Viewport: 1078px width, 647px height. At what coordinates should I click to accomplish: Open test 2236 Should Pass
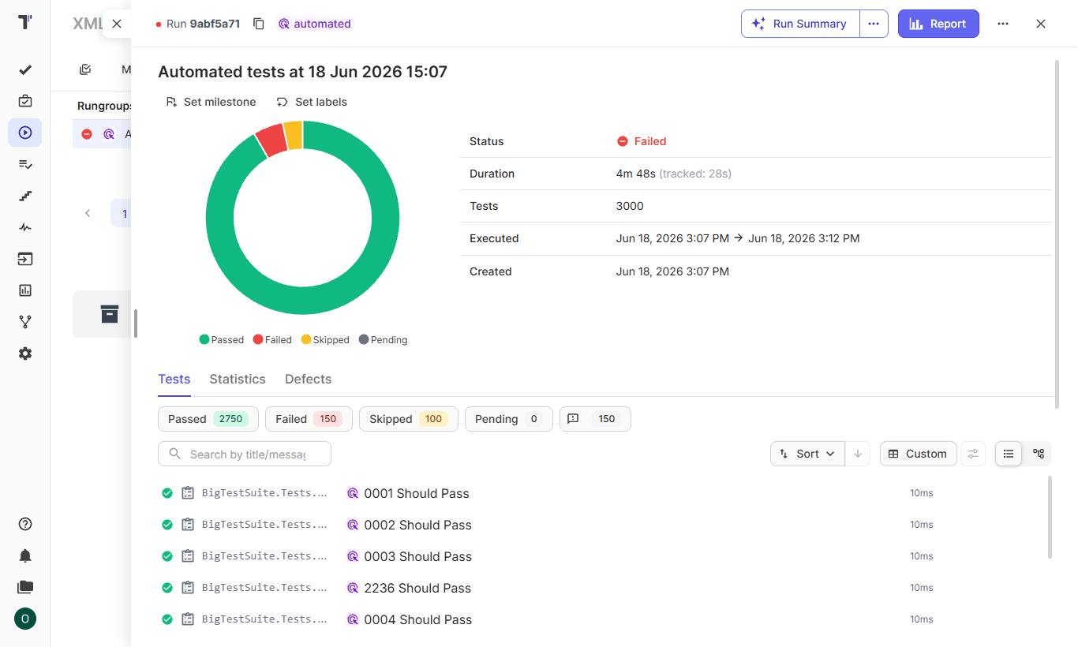417,588
